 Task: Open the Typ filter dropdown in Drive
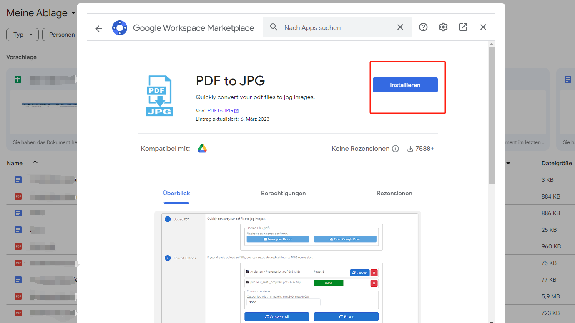pos(23,35)
